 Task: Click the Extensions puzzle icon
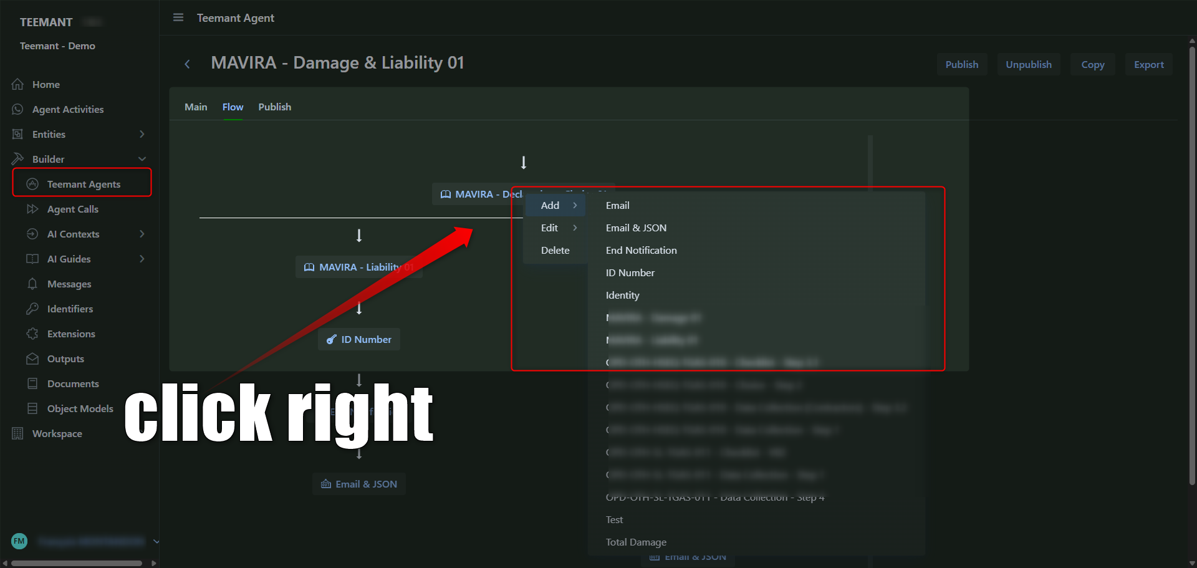[32, 334]
